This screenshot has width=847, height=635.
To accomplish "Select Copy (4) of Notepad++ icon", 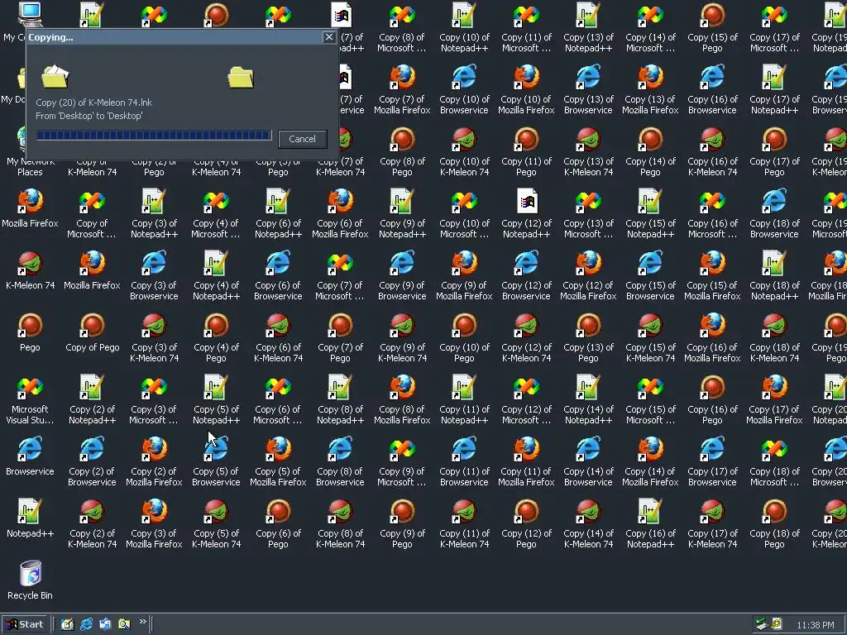I will point(216,263).
